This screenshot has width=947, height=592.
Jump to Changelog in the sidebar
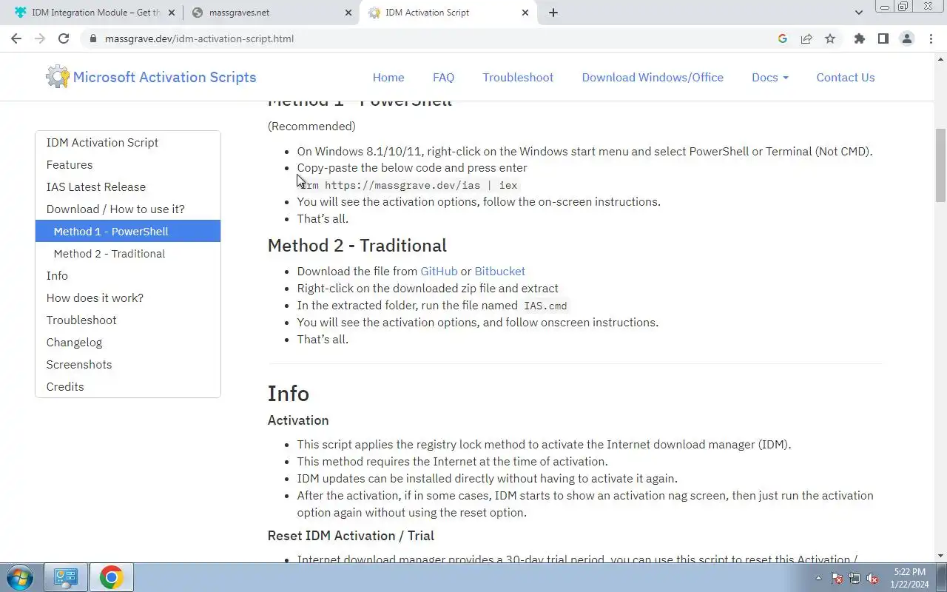pyautogui.click(x=128, y=342)
